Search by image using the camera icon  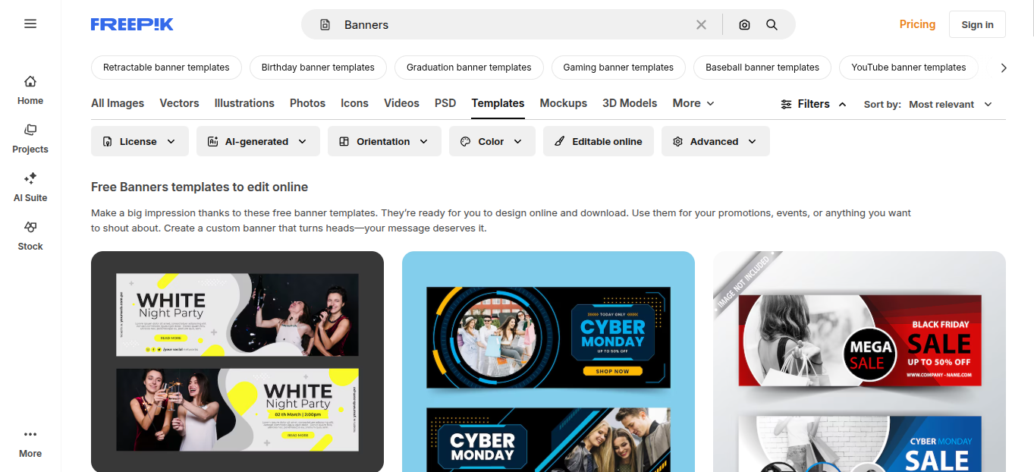click(744, 24)
